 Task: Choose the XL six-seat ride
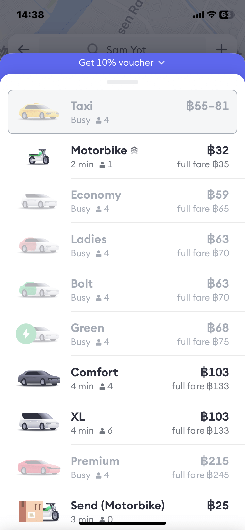[131, 423]
